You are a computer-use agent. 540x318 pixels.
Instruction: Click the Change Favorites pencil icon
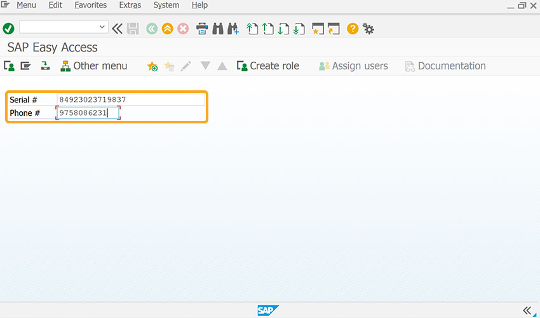[x=186, y=66]
